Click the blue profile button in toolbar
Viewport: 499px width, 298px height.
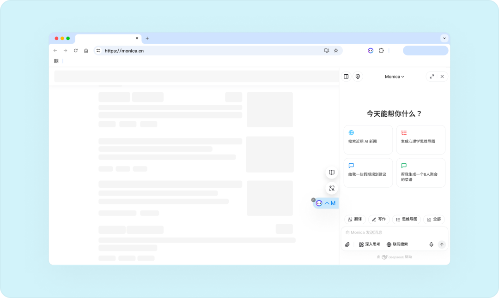tap(426, 51)
